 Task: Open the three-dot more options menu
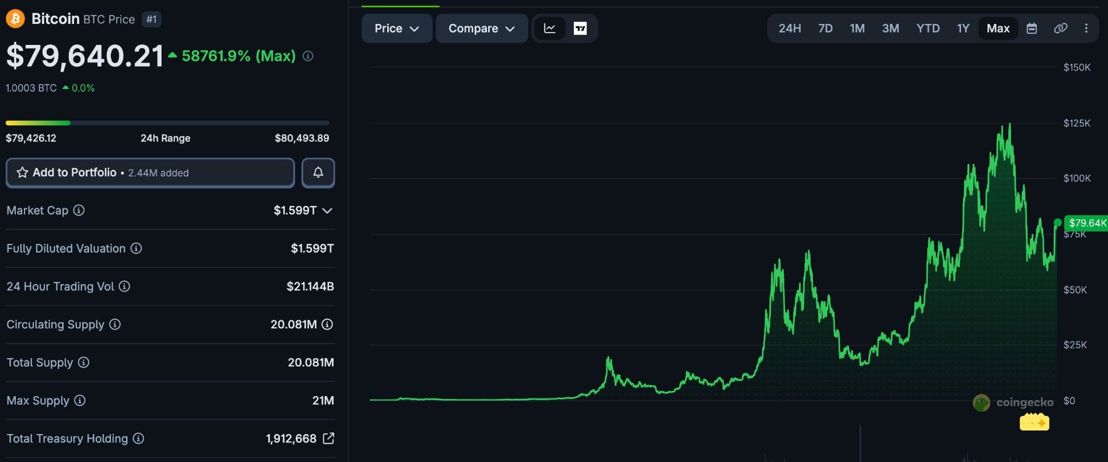[1086, 28]
